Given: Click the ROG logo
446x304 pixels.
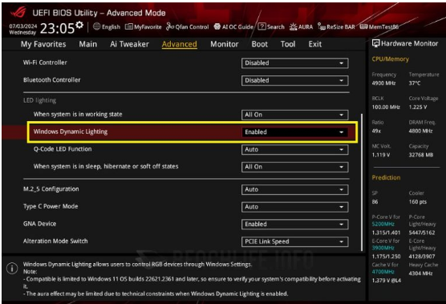Looking at the screenshot, I should (x=18, y=12).
